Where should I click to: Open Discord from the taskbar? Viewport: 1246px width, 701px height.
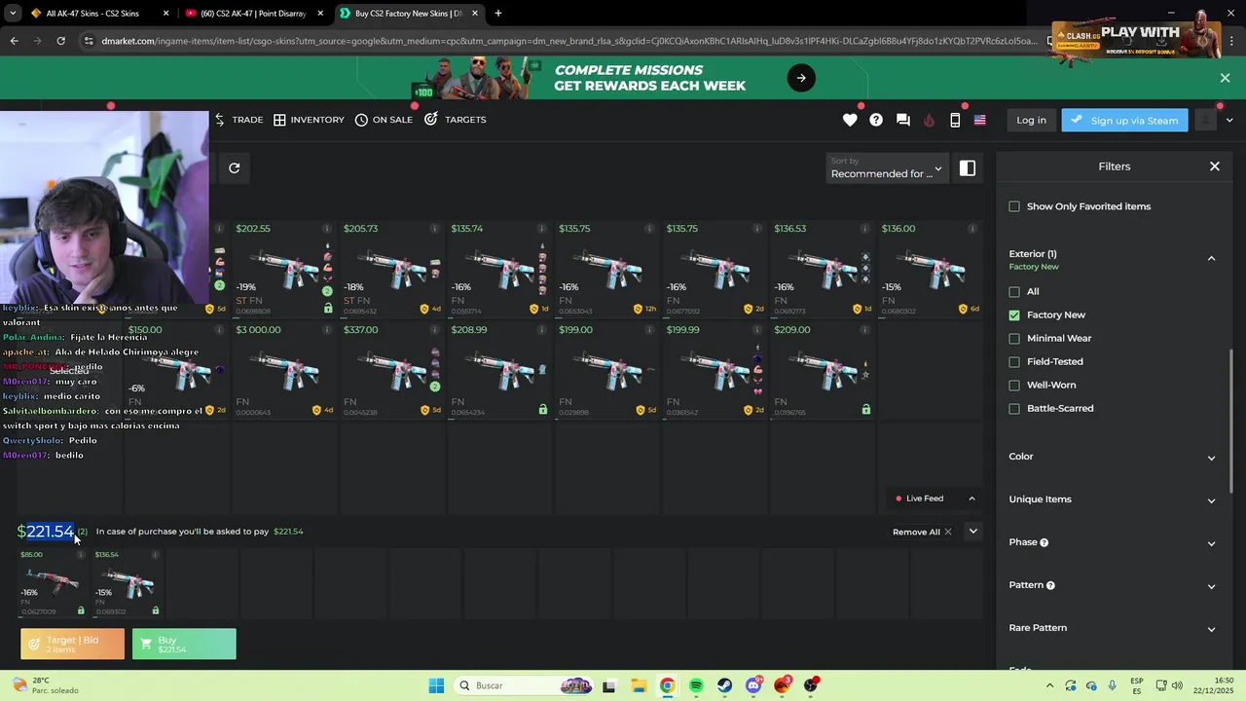[753, 685]
